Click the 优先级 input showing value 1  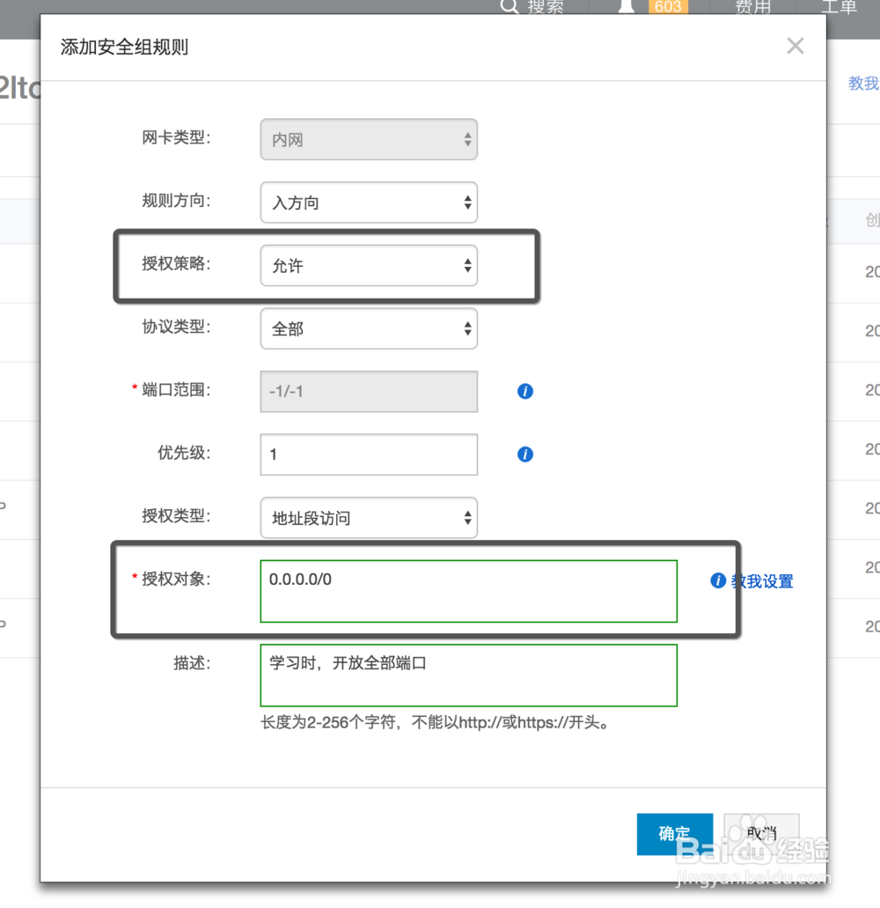click(x=369, y=454)
